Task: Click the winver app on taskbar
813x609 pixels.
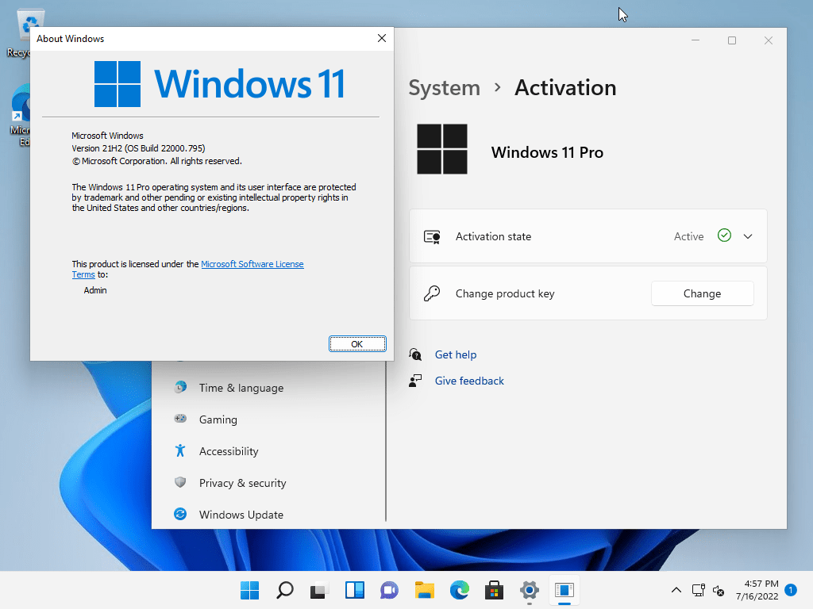Action: point(564,590)
